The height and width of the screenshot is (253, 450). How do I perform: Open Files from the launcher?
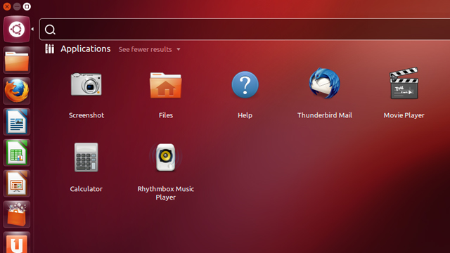click(17, 60)
